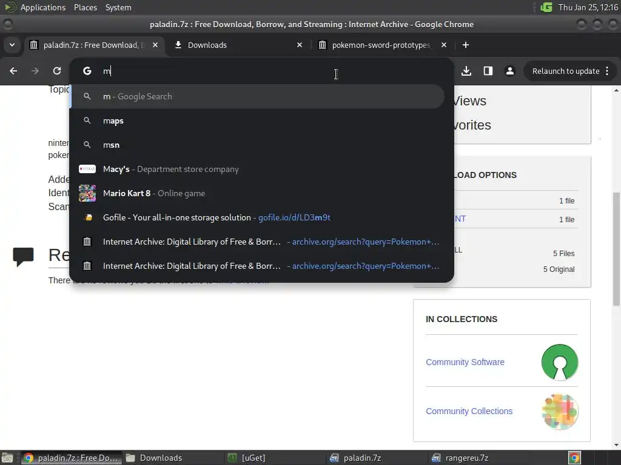Open Chrome downloads toolbar icon
This screenshot has height=465, width=621.
(466, 71)
